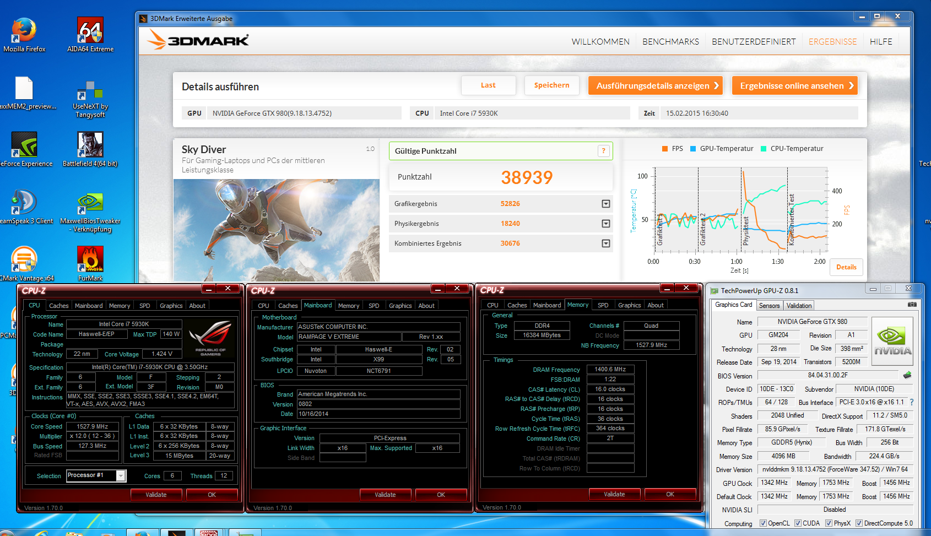931x536 pixels.
Task: Click Validate in the CPU-Z Memory timings window
Action: [x=614, y=494]
